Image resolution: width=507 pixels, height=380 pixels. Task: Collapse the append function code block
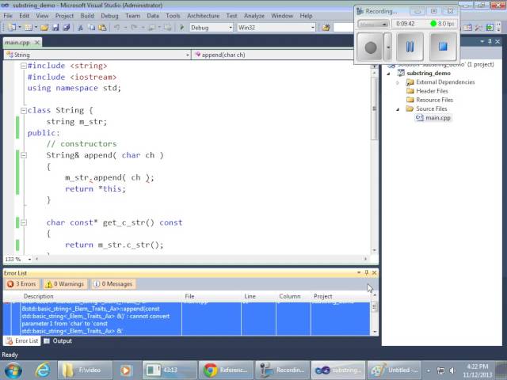click(23, 155)
